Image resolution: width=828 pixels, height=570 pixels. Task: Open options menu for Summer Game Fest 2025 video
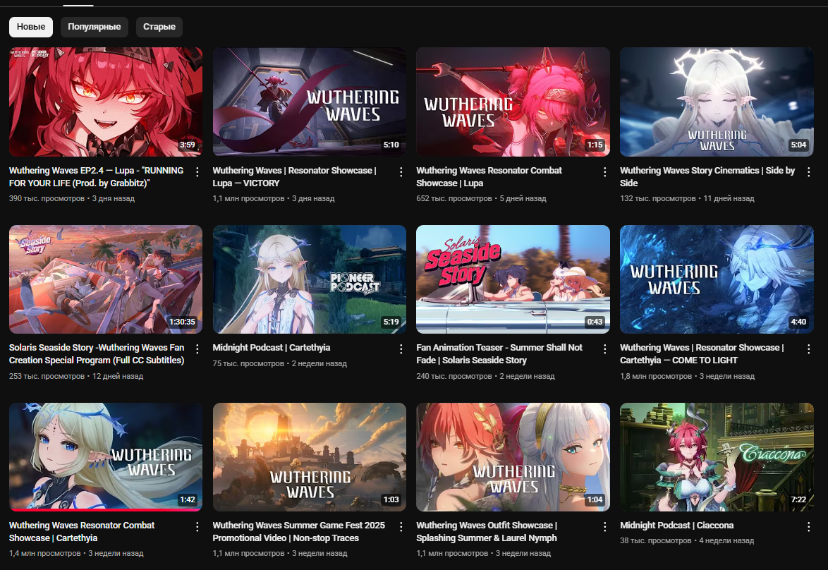(401, 527)
